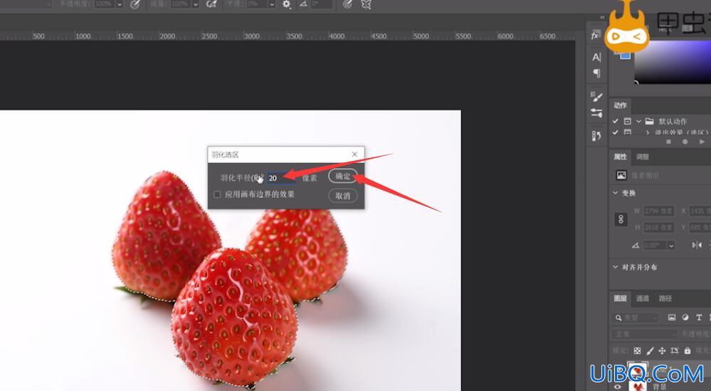Toggle dialog box icon beside 默认动作
This screenshot has width=711, height=391.
(628, 121)
